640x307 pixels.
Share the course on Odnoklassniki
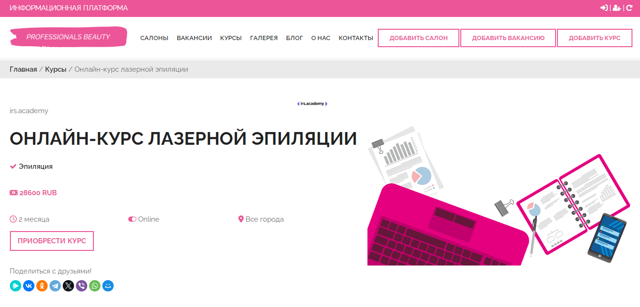tap(42, 286)
